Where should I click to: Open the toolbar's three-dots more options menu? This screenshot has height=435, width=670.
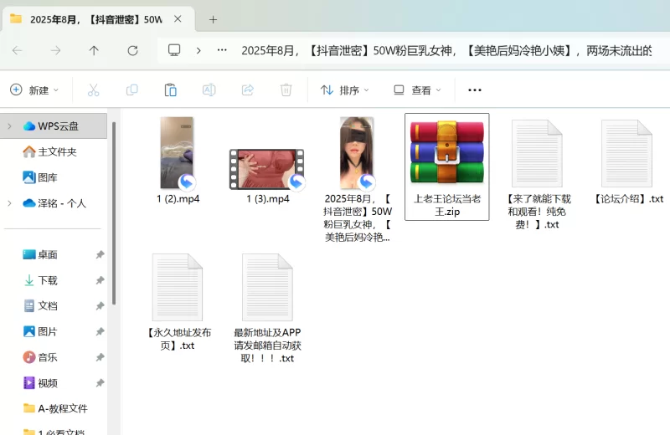pyautogui.click(x=475, y=90)
